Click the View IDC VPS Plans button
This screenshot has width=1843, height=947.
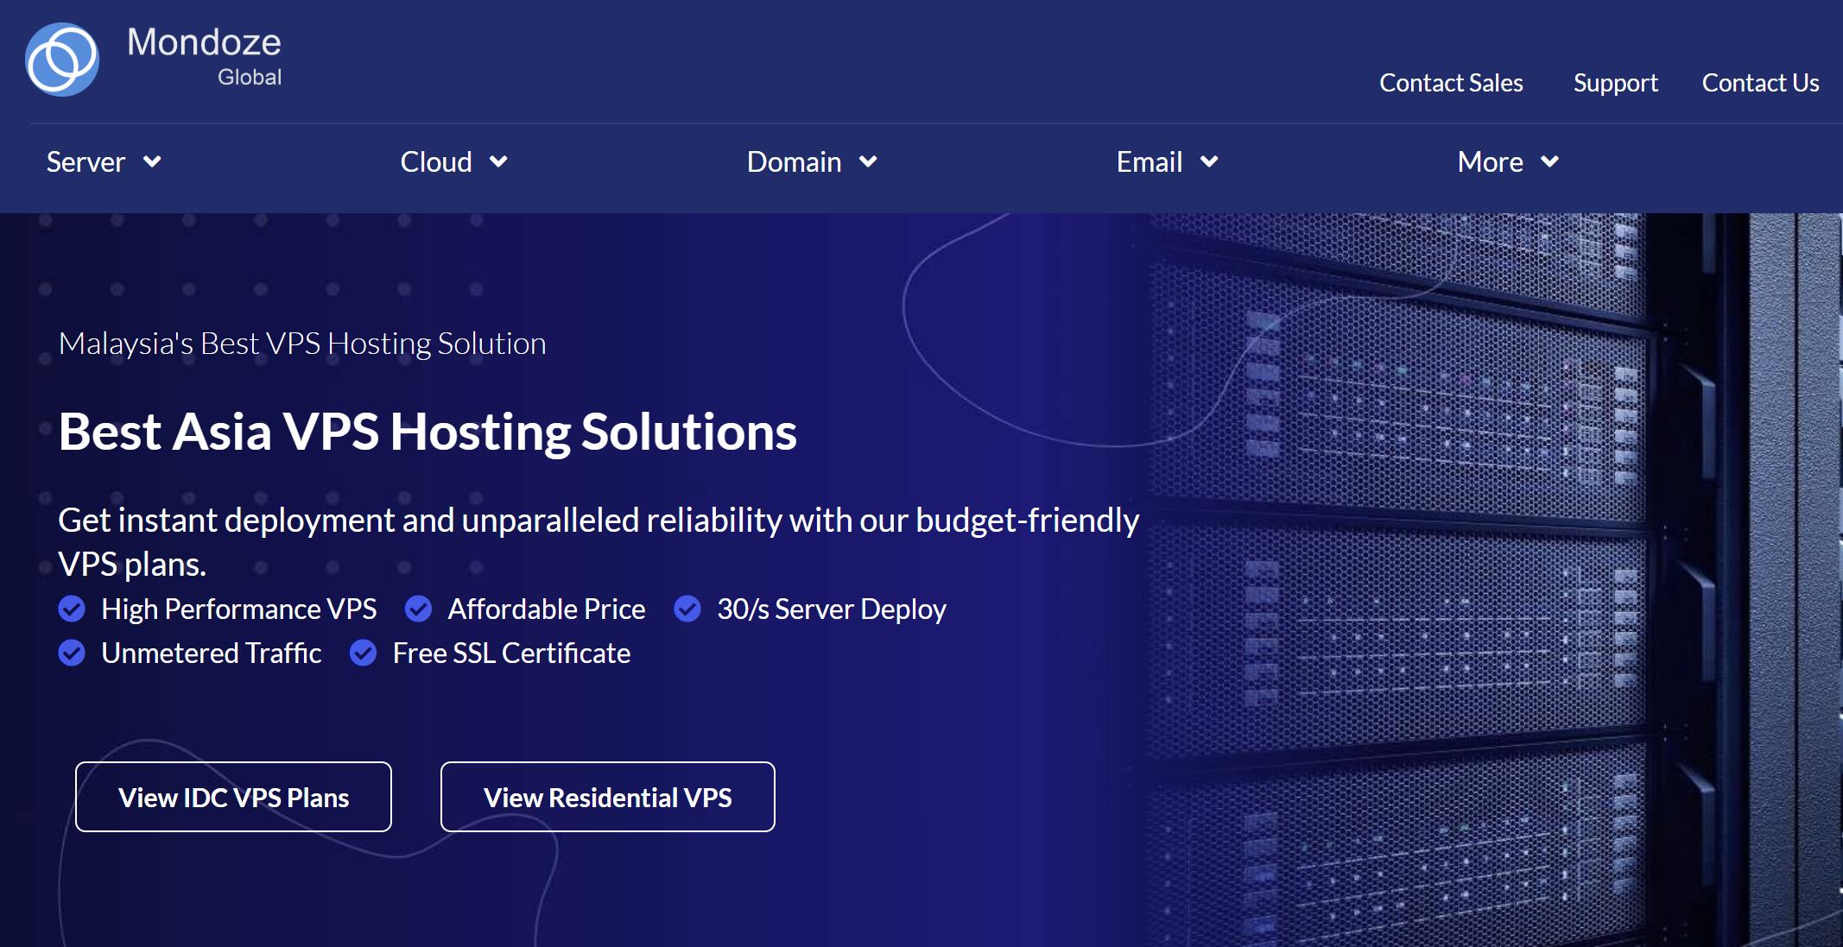[x=233, y=797]
